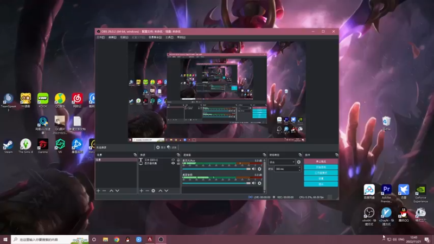Click the Stop Streaming button in Controls
This screenshot has width=434, height=244.
pyautogui.click(x=321, y=161)
